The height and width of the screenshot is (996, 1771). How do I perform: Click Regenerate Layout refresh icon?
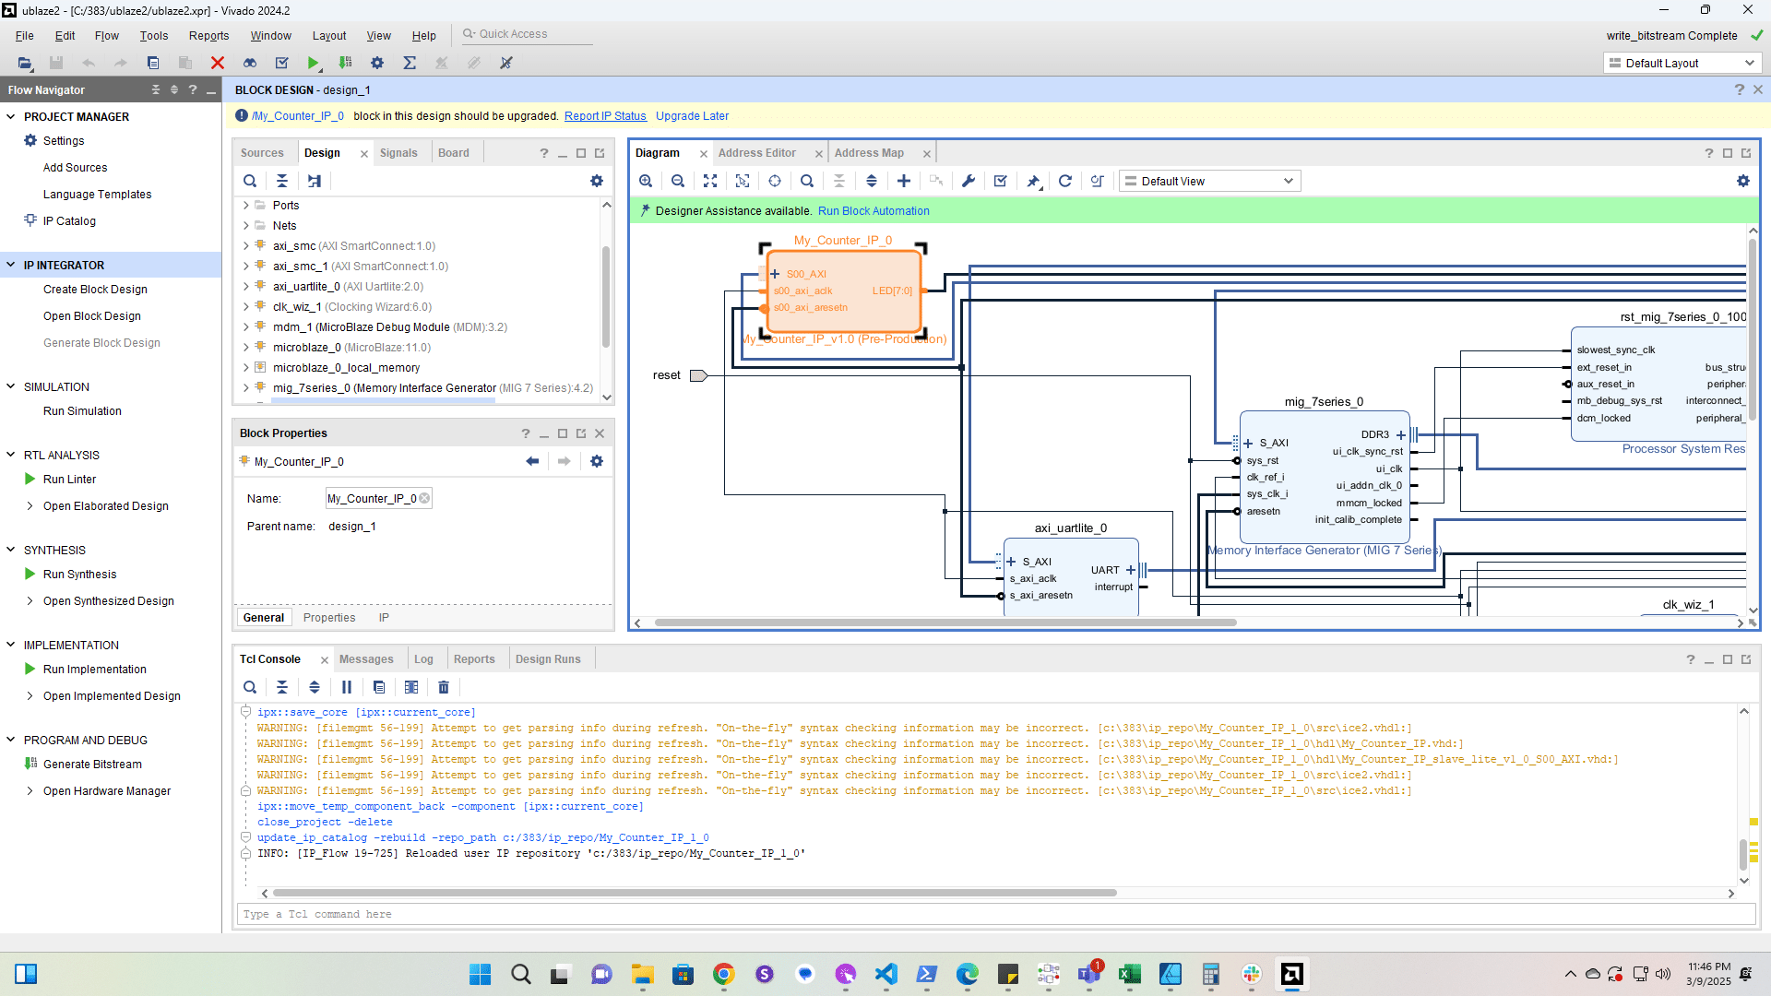tap(1065, 181)
